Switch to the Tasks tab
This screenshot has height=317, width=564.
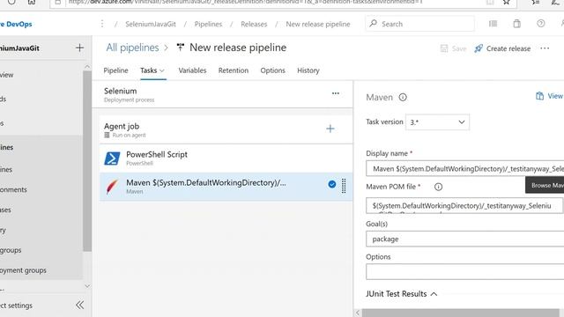(149, 70)
